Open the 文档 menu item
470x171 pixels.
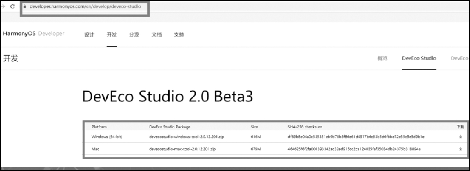(156, 35)
